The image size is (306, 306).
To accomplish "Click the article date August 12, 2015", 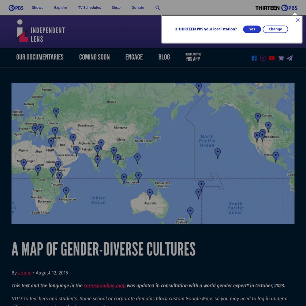I will pyautogui.click(x=52, y=273).
